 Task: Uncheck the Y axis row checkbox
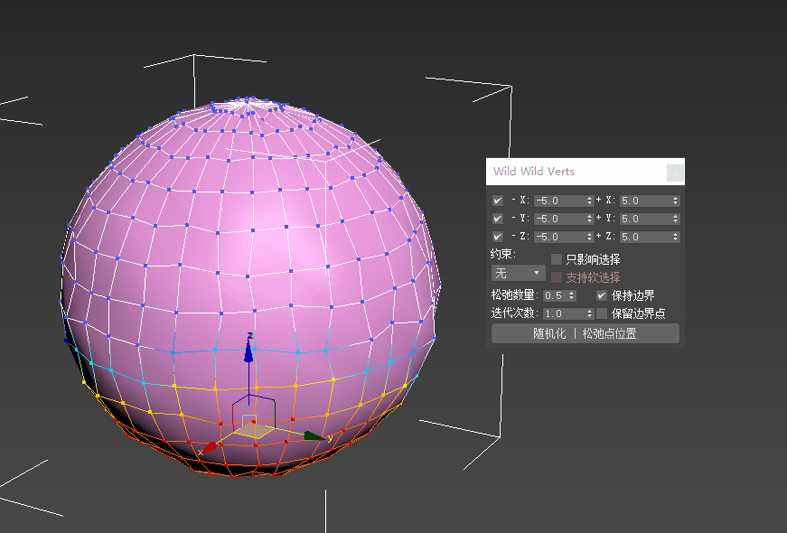pos(497,219)
